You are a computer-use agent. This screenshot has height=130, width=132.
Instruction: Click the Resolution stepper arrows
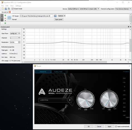[x=19, y=42]
